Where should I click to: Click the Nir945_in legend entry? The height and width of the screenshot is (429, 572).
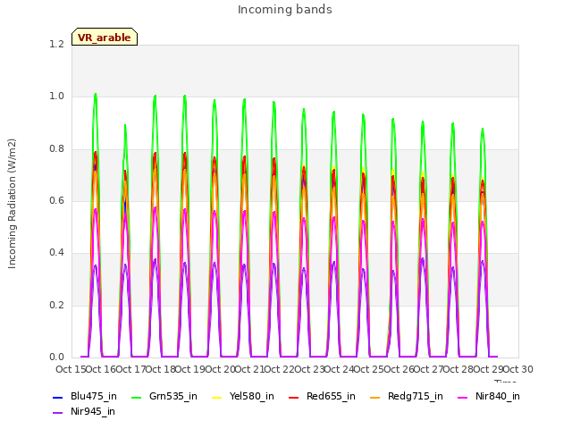tap(84, 411)
